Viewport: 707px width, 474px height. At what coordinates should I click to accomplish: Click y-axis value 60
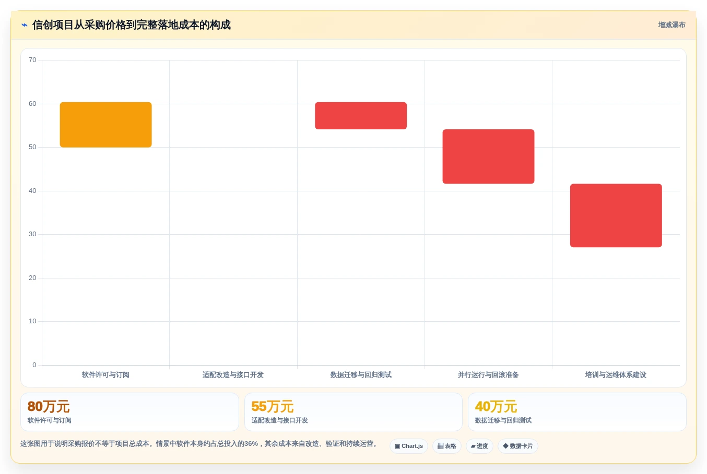coord(32,104)
